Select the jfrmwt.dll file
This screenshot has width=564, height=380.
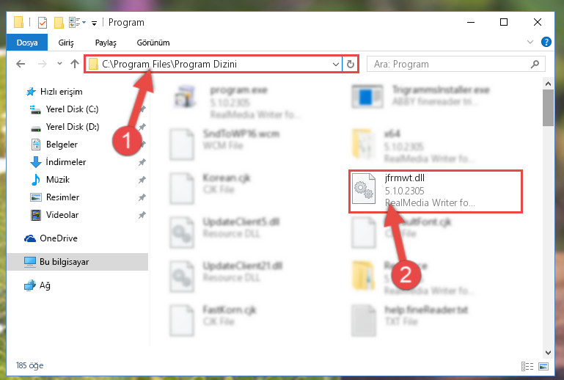[x=435, y=191]
